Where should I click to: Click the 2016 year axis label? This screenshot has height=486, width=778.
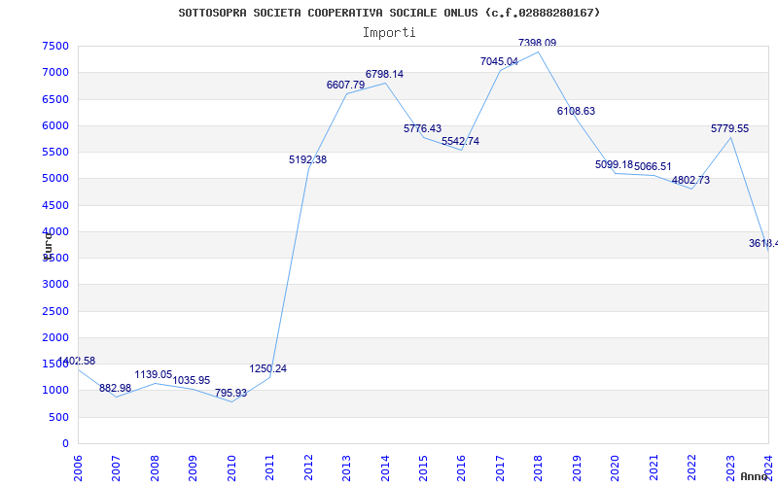click(x=462, y=469)
